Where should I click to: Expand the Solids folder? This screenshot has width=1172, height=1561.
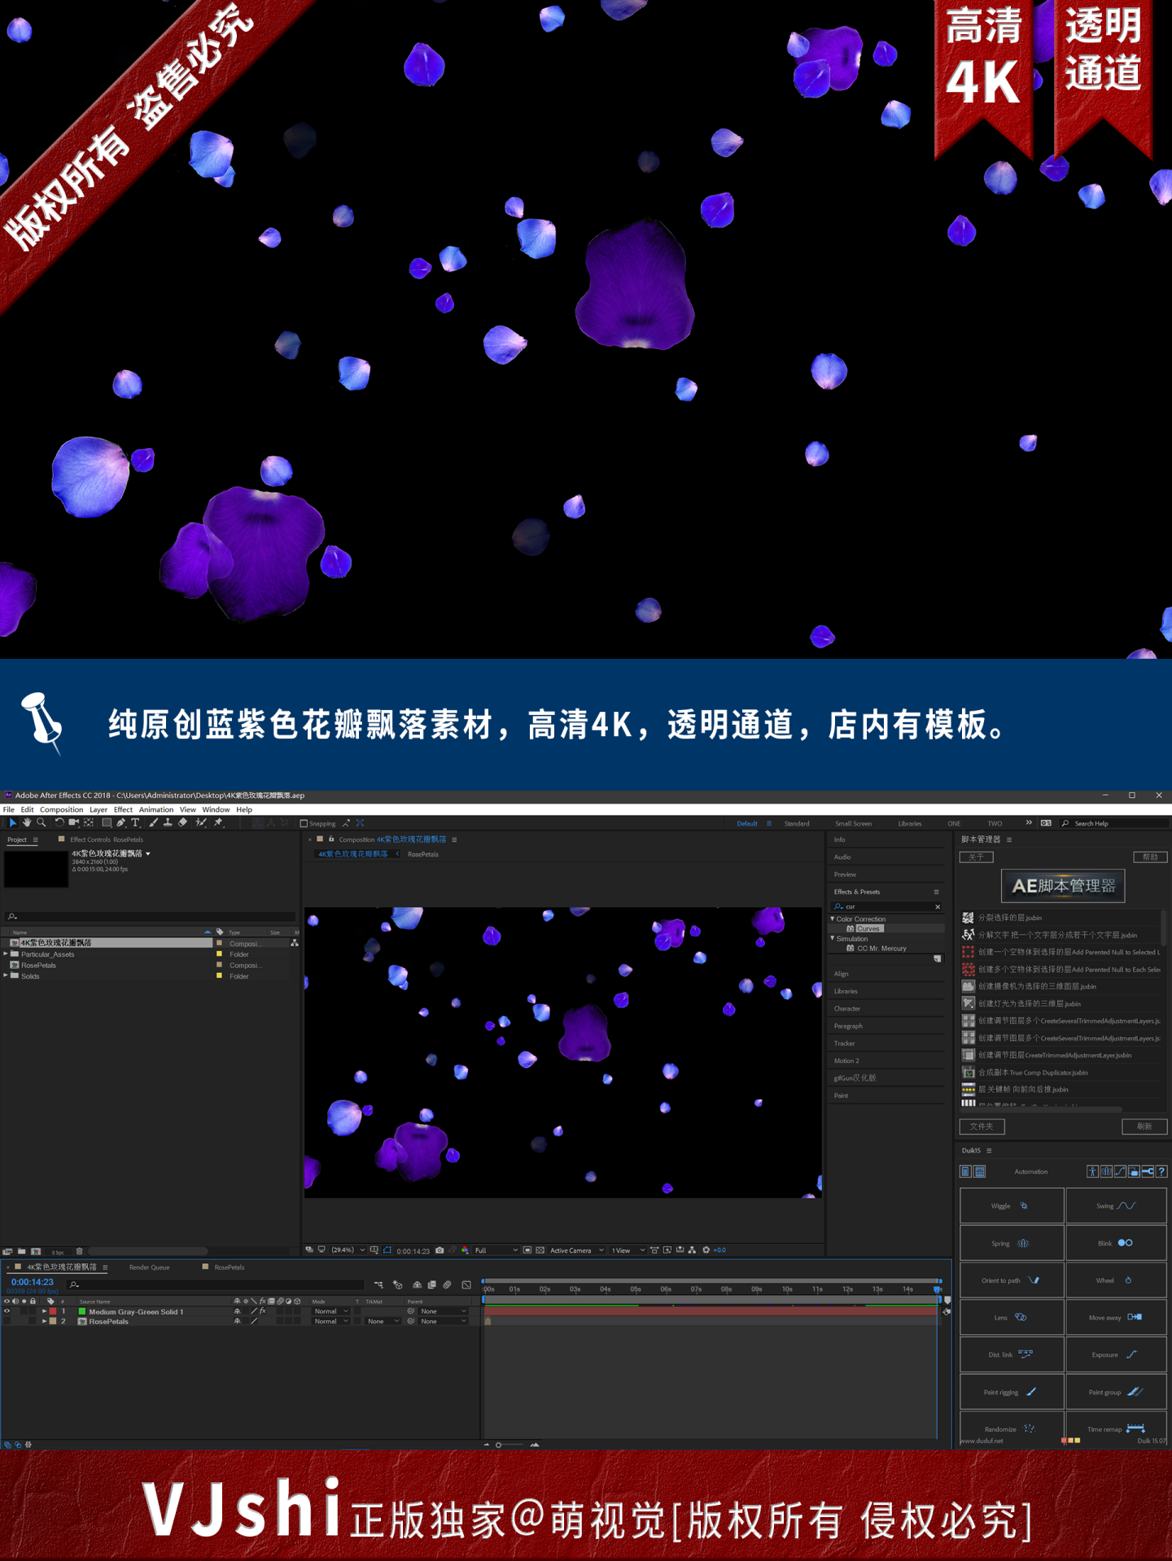pos(6,975)
